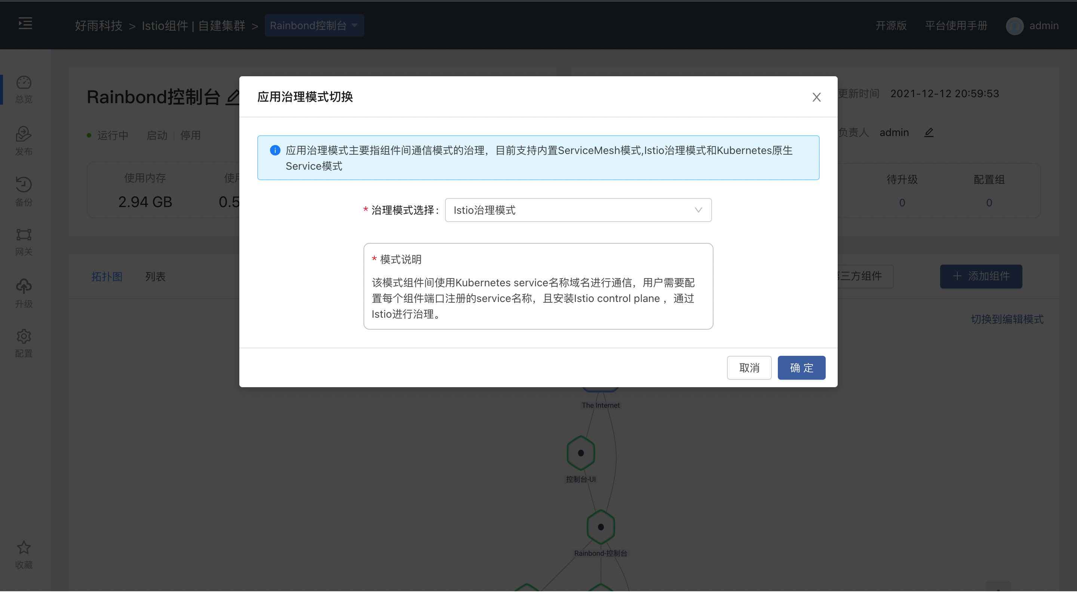Click the 第三方组件 button behind the dialog
The height and width of the screenshot is (592, 1077).
[x=865, y=276]
